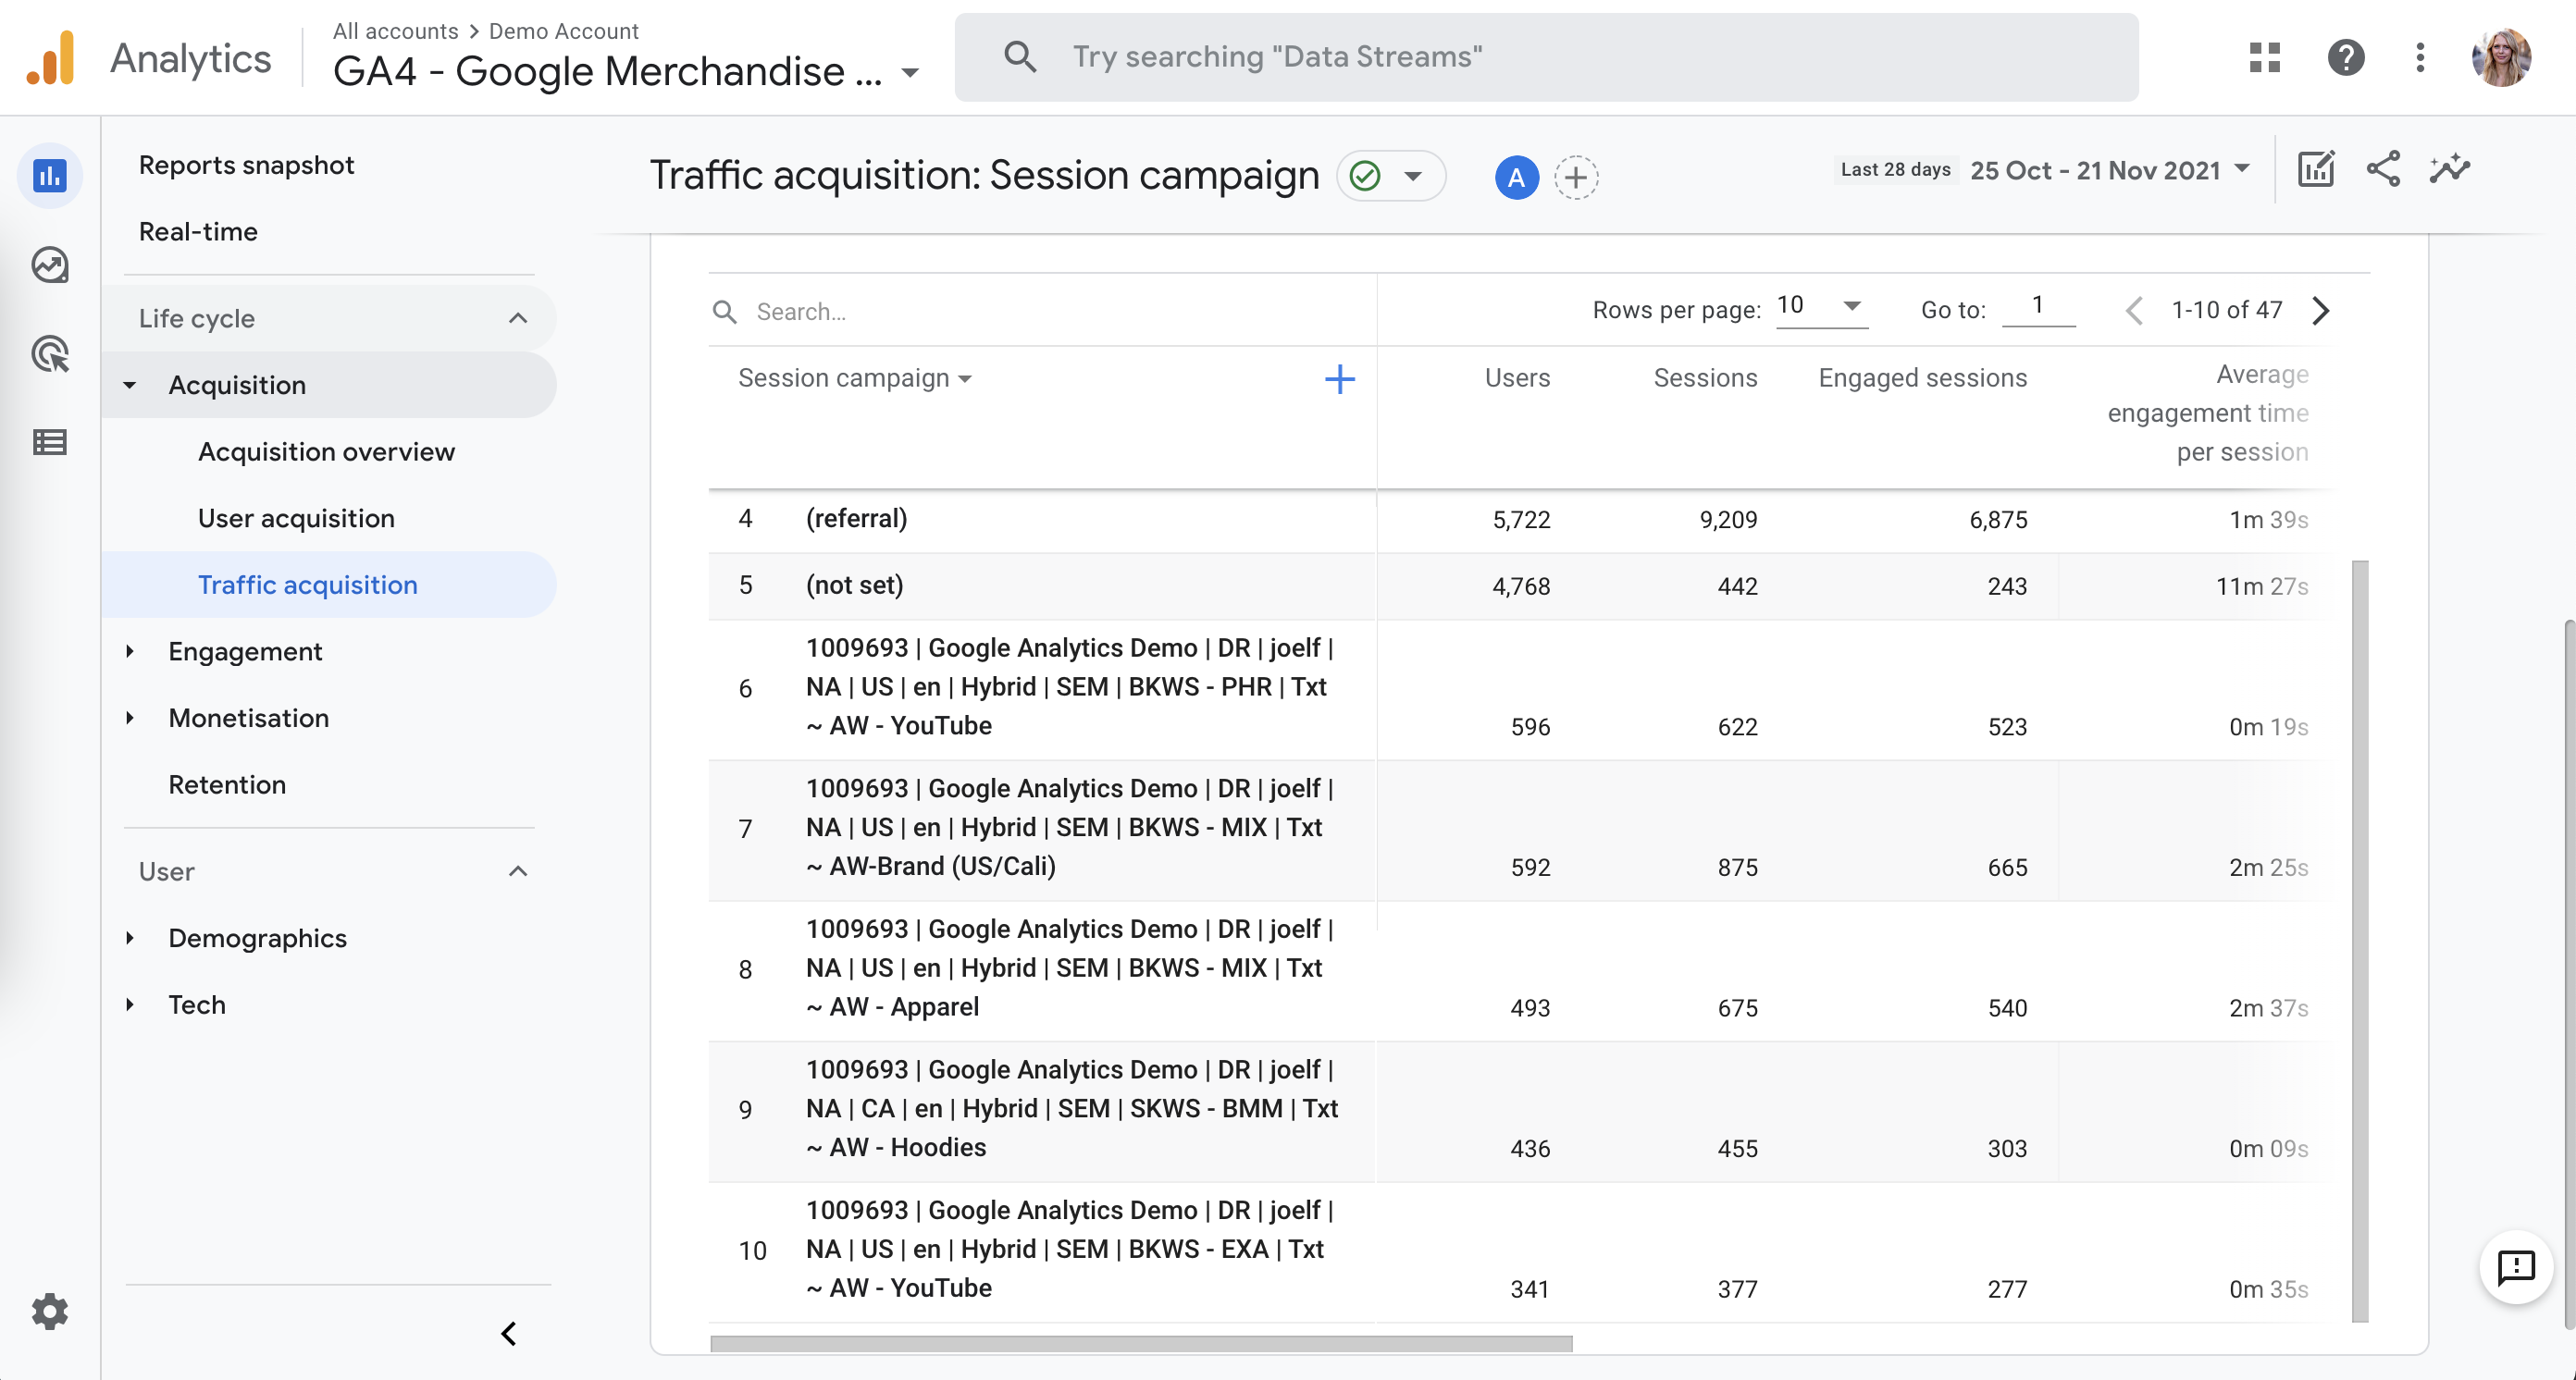Click the All accounts breadcrumb link

(x=395, y=31)
